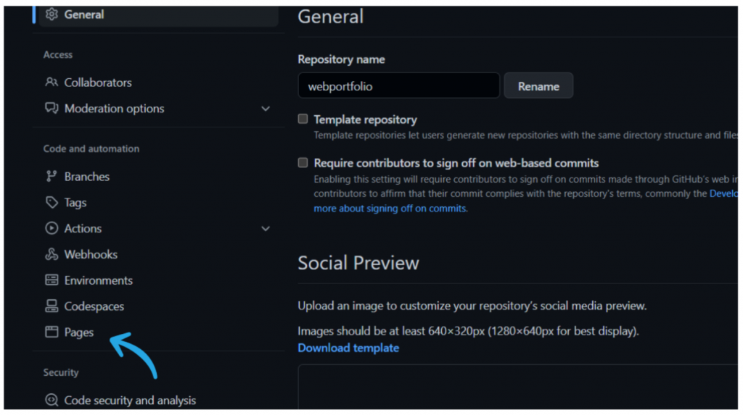
Task: Open the General settings section
Action: coord(158,14)
